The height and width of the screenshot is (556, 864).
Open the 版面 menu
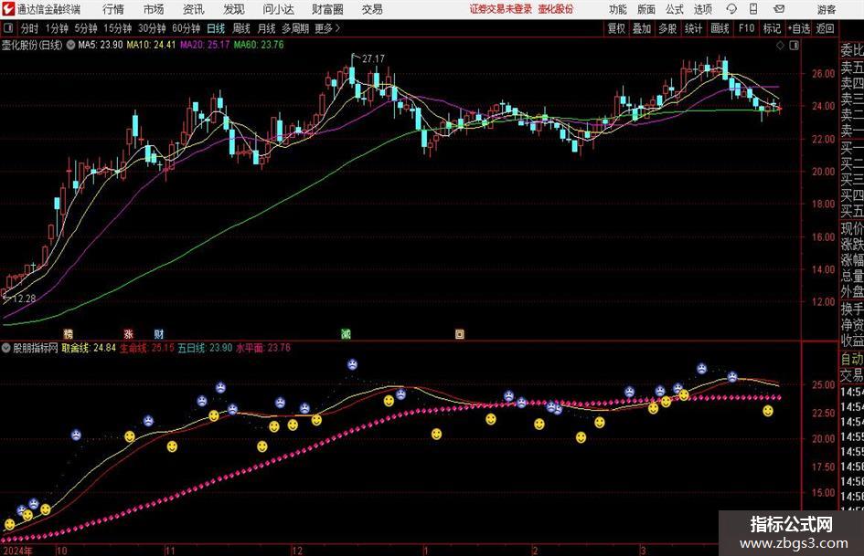646,9
